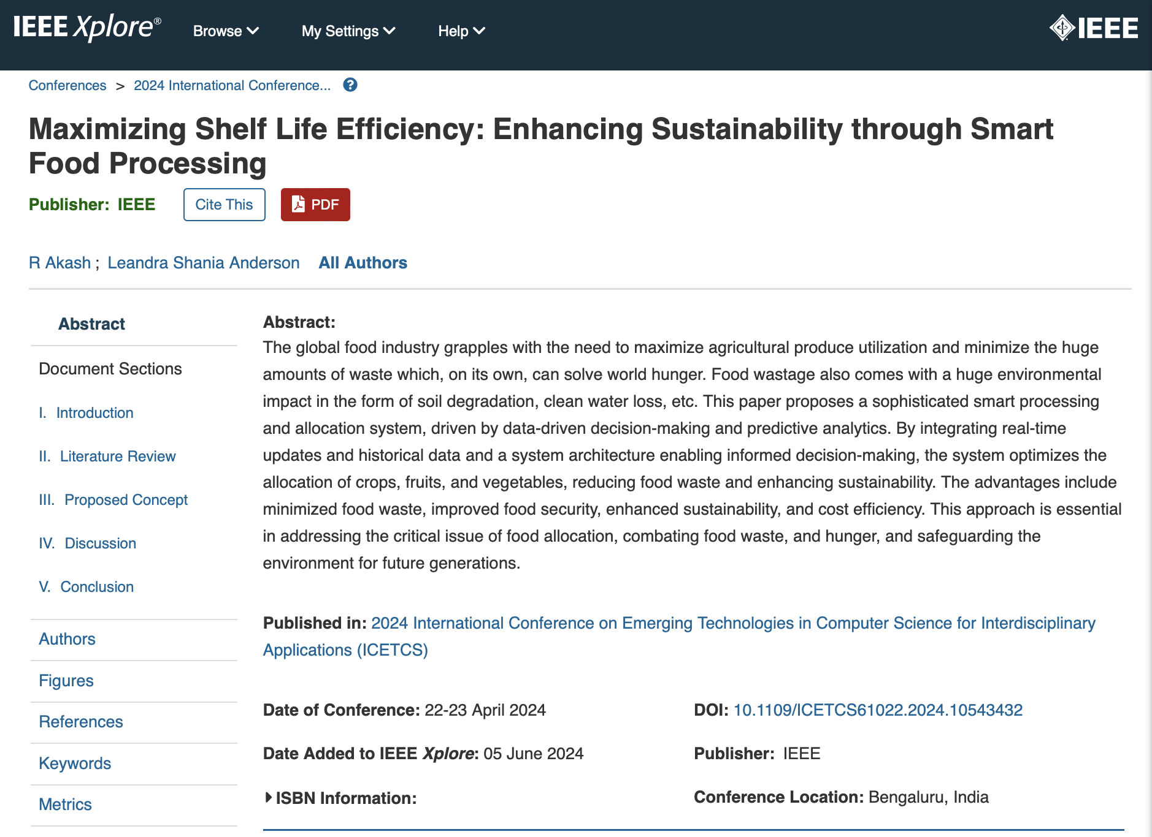This screenshot has height=837, width=1152.
Task: Open the My Settings dropdown menu
Action: pos(347,31)
